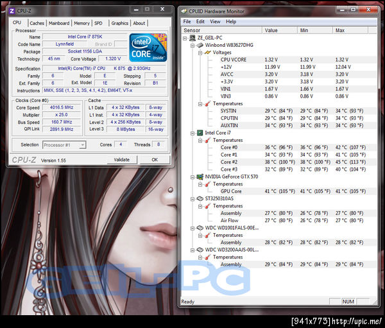Click the Value column header
385x328 pixels.
(280, 30)
